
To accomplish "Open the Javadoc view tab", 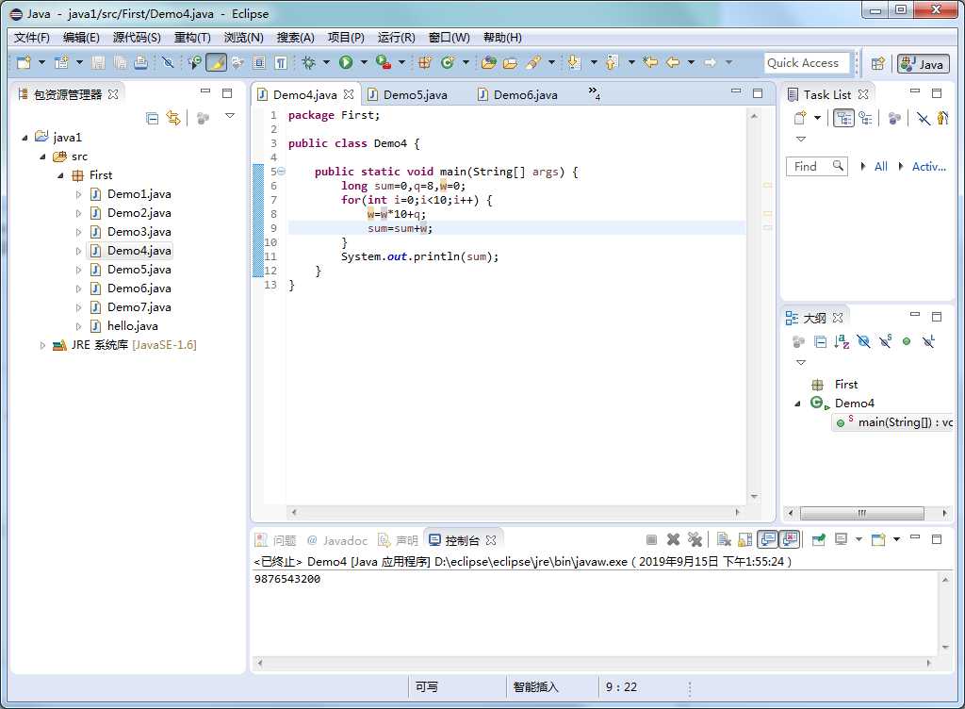I will 336,540.
